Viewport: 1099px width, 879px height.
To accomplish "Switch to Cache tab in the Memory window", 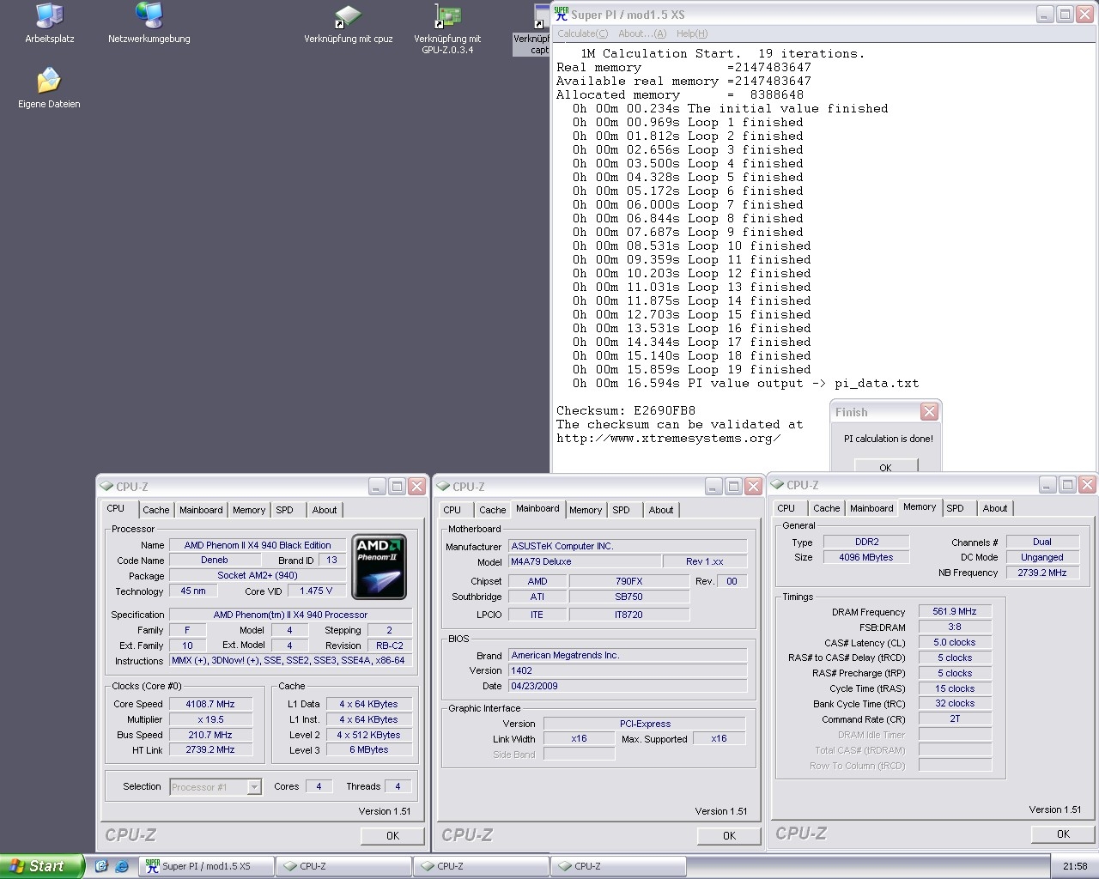I will (x=827, y=508).
